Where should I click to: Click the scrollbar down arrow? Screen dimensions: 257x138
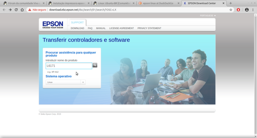(255, 136)
